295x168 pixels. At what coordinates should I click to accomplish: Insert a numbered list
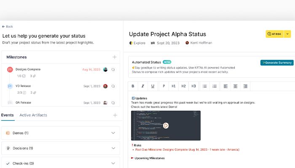[x=215, y=86]
